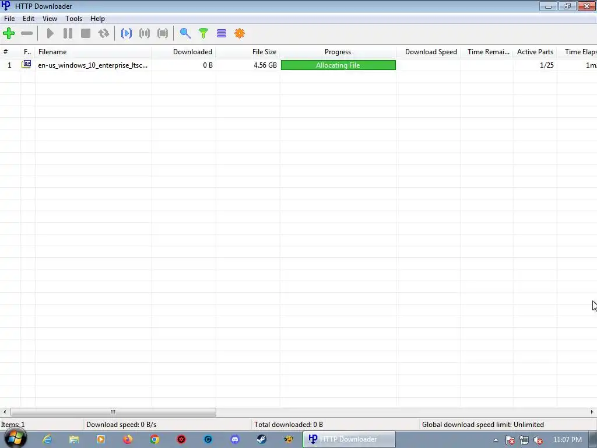Show hidden tray icons arrow
Screen dimensions: 597x448
(x=496, y=440)
